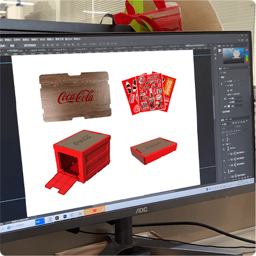Viewport: 256px width, 256px height.
Task: Select the 3D slide mode icon
Action: pyautogui.click(x=112, y=44)
